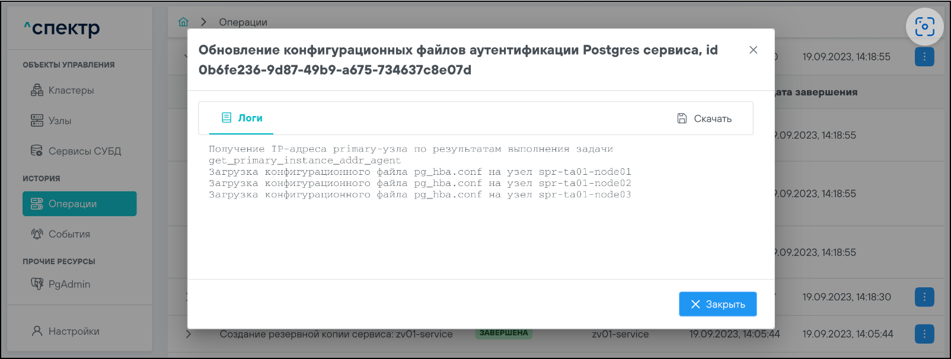The width and height of the screenshot is (951, 359).
Task: Click the floppy disk icon next to Скачать
Action: click(x=682, y=118)
